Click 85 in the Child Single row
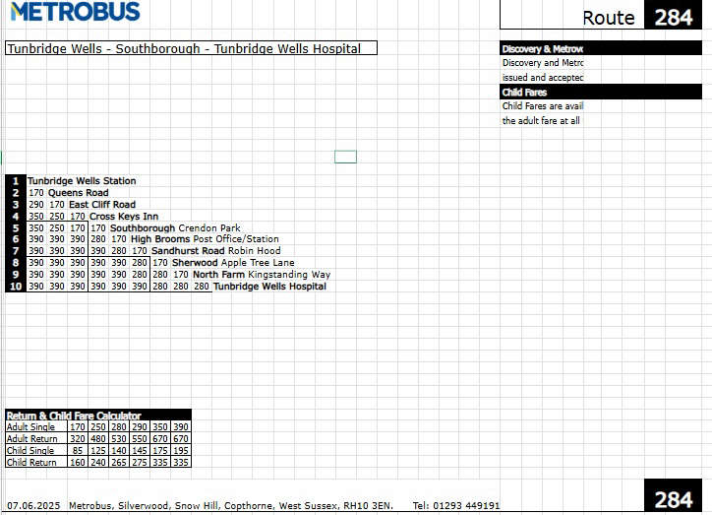 pos(78,451)
